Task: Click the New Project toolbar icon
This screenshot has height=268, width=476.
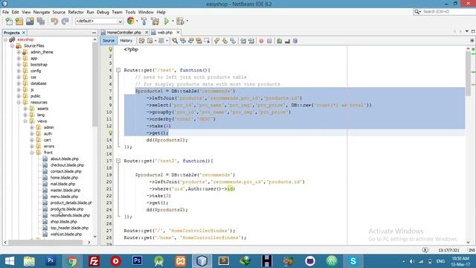Action: point(19,21)
